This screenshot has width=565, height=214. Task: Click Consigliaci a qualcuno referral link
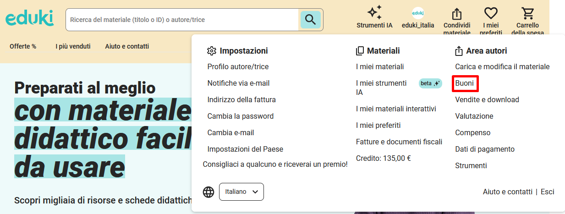[275, 164]
